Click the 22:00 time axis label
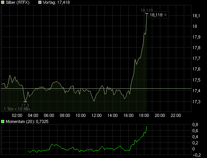Viewport: 207px width, 158px height. (176, 115)
